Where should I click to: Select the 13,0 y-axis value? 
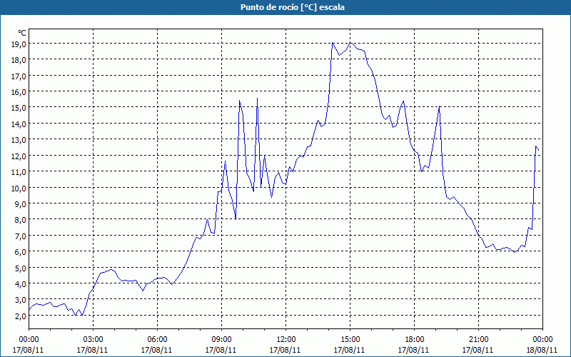[19, 140]
